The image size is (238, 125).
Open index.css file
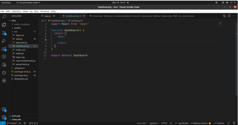pos(21,50)
